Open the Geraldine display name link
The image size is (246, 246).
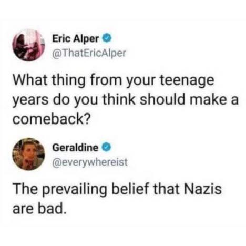[x=75, y=148]
